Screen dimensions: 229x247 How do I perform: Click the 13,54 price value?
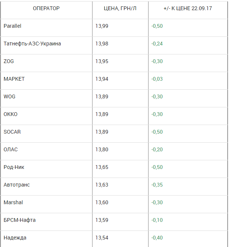tap(102, 238)
